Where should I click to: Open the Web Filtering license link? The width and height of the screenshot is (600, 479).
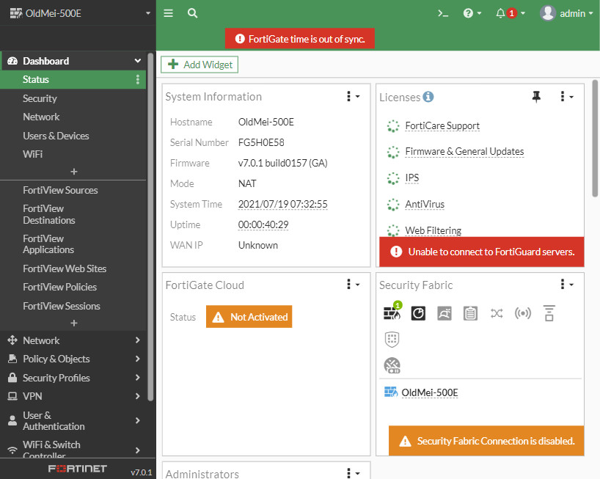433,231
